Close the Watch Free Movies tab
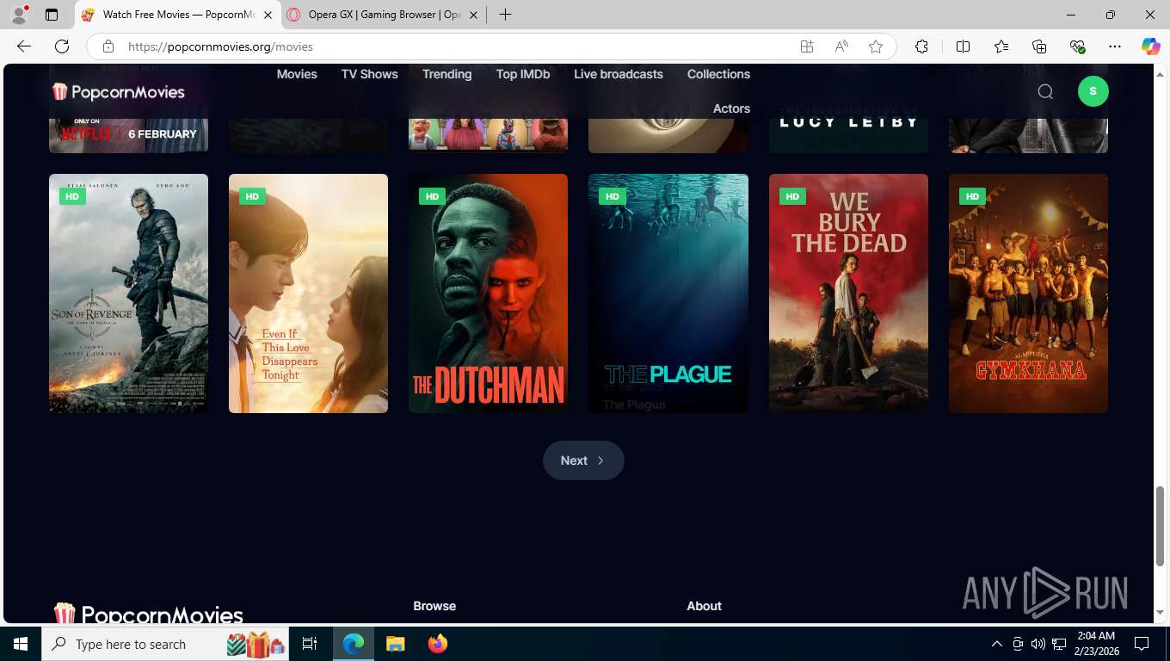Image resolution: width=1170 pixels, height=661 pixels. point(268,15)
